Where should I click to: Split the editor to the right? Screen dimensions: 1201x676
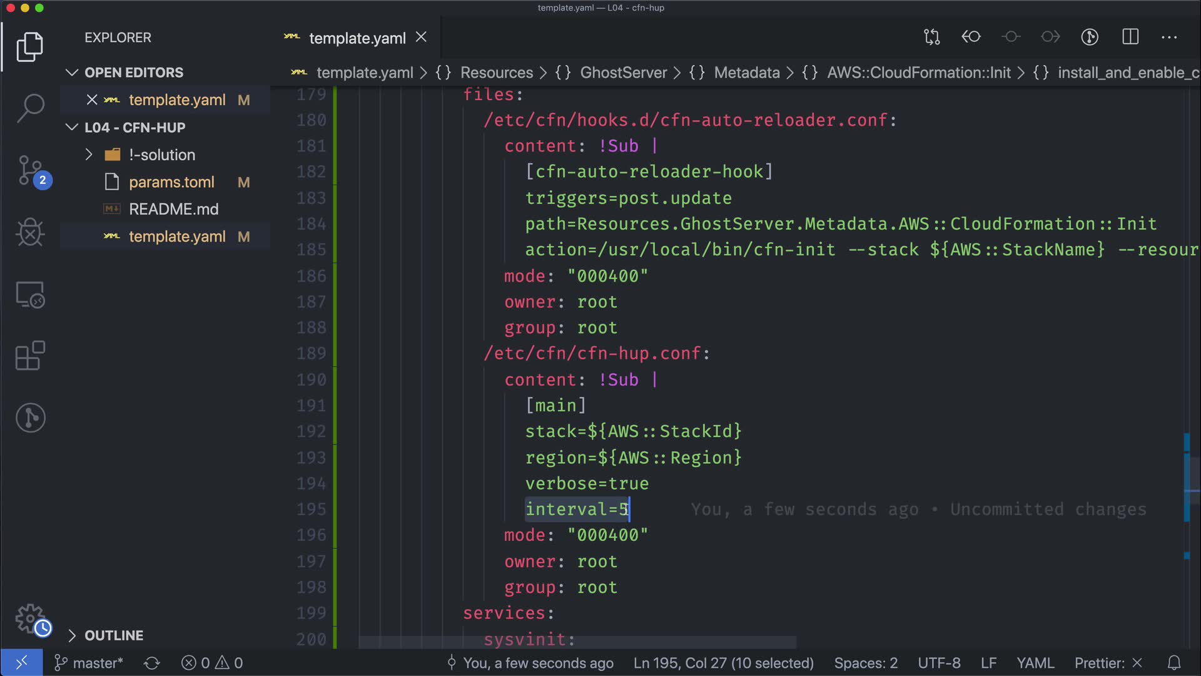click(x=1130, y=38)
